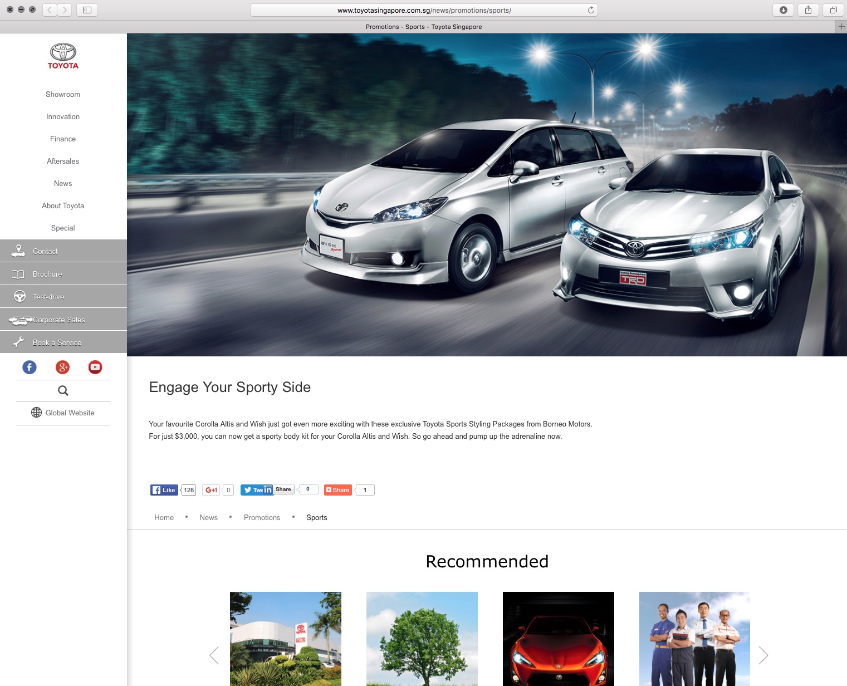This screenshot has height=686, width=847.
Task: Click the Safari address bar
Action: pos(424,10)
